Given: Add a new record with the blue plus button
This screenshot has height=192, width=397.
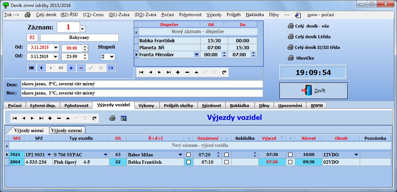Looking at the screenshot, I should pyautogui.click(x=71, y=68).
